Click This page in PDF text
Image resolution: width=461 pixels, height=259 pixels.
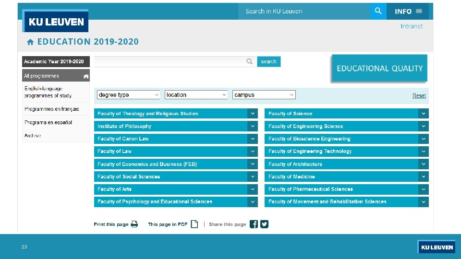(168, 224)
